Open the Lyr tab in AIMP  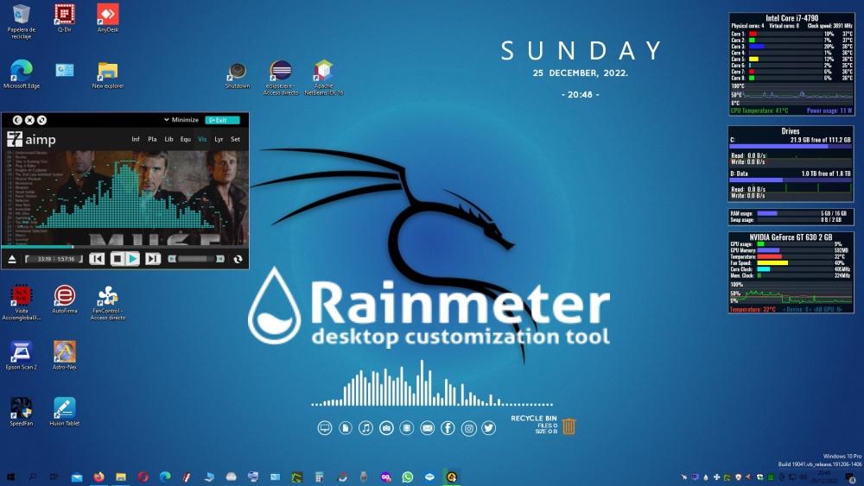[x=219, y=139]
